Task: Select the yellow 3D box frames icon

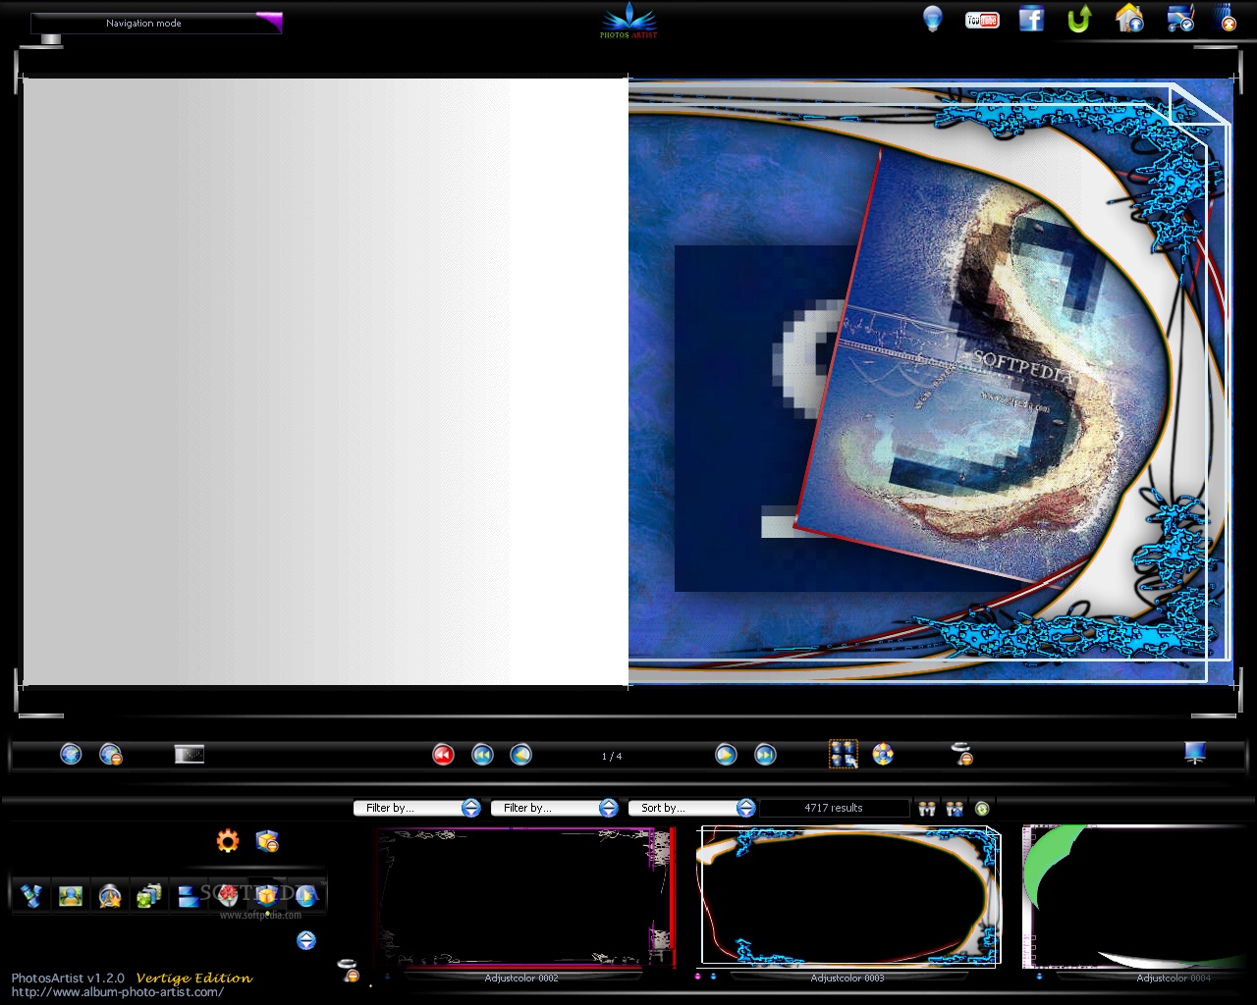Action: [x=267, y=894]
